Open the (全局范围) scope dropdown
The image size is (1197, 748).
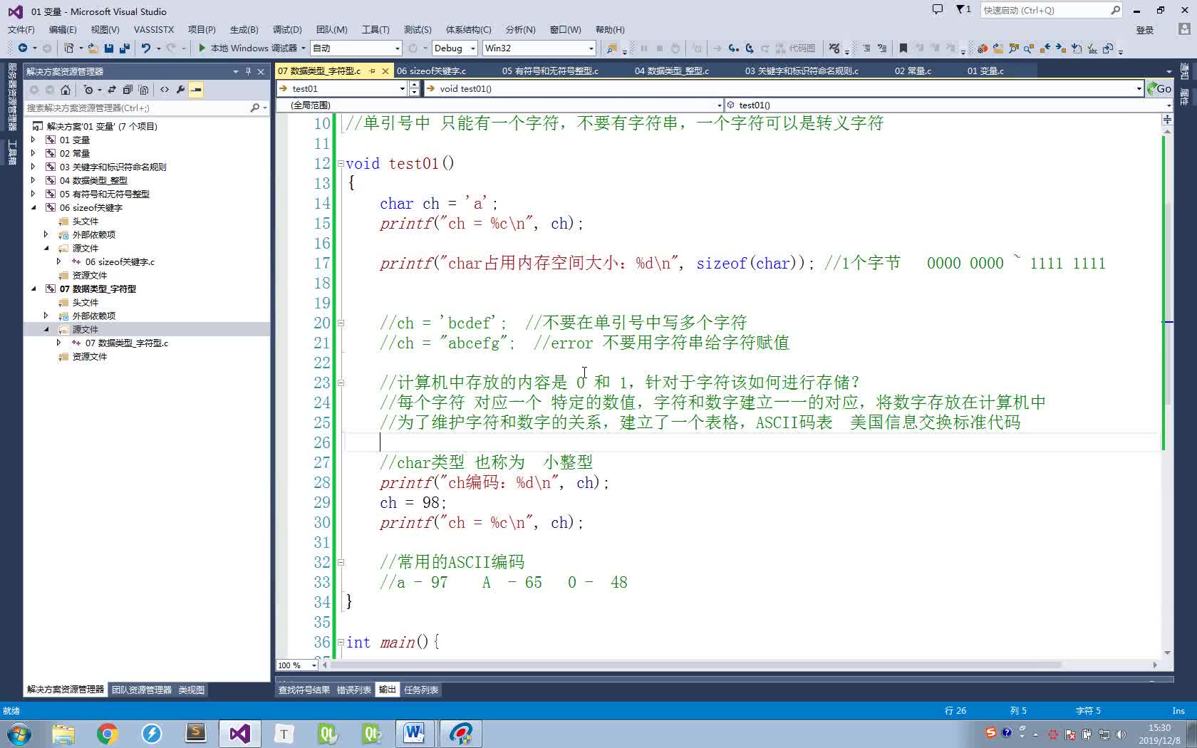500,105
